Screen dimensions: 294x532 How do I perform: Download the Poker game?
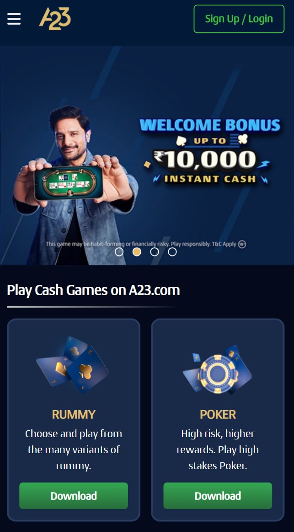pos(218,496)
